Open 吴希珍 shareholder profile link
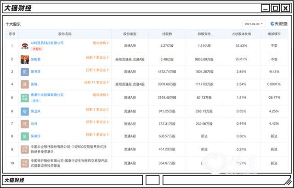294x188 pixels. [36, 136]
